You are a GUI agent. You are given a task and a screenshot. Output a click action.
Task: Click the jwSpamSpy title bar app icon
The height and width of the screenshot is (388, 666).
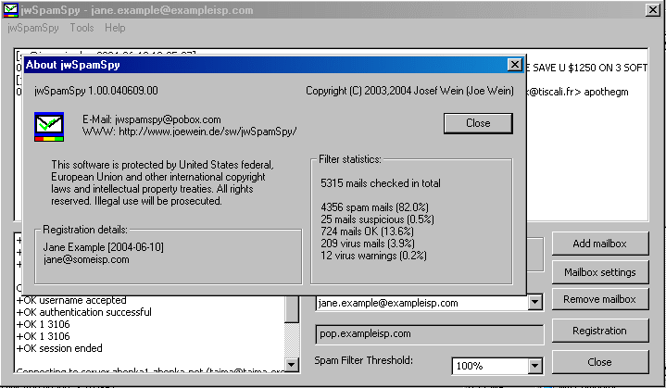pos(10,10)
